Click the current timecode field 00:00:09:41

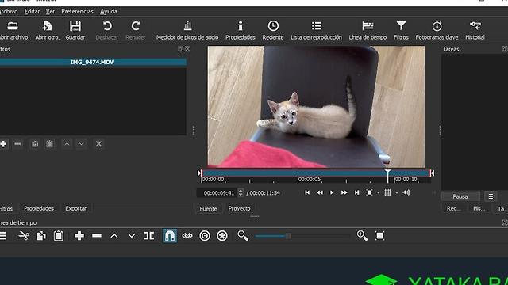coord(217,193)
